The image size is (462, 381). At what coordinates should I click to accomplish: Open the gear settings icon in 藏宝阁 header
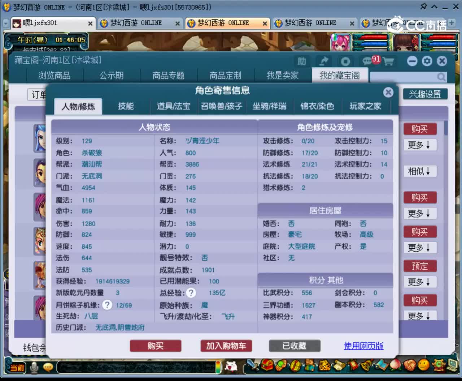(427, 61)
